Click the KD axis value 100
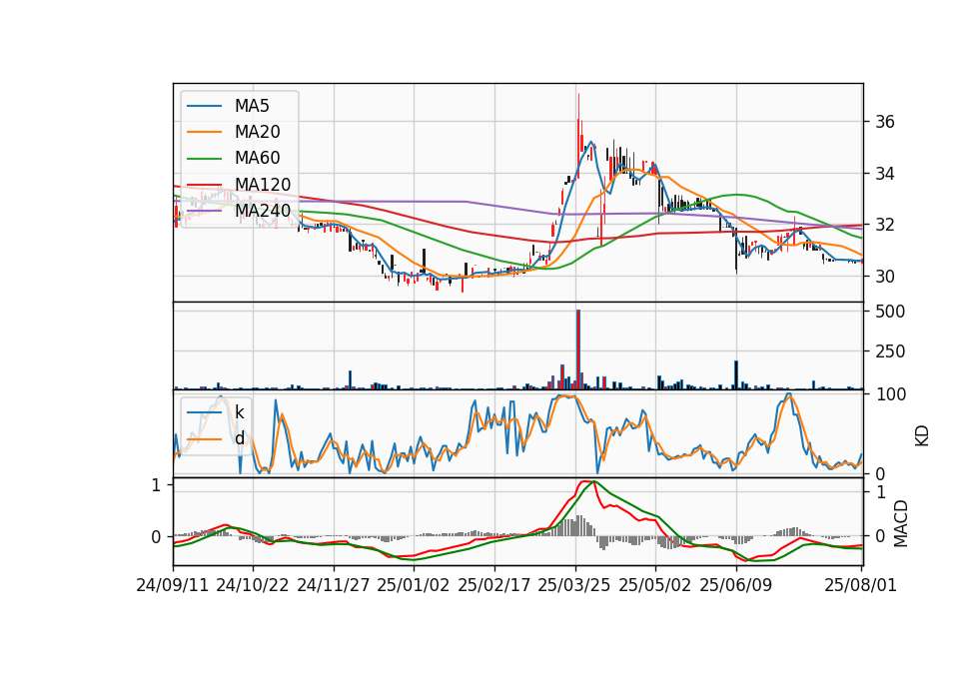Screen dimensions: 959x689 (x=890, y=394)
